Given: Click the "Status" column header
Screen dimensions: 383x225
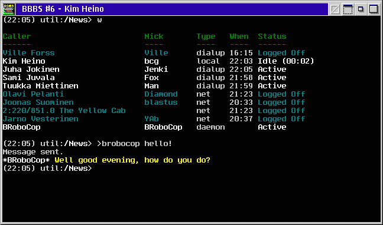Looking at the screenshot, I should [x=272, y=37].
